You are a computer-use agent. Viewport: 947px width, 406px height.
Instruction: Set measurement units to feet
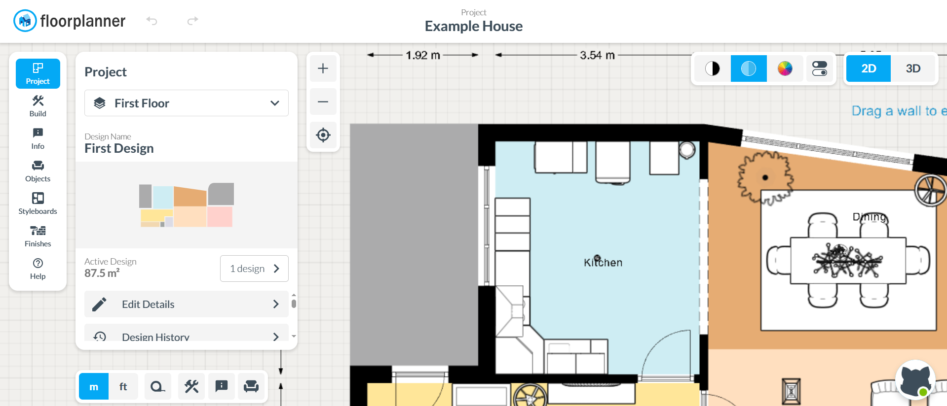tap(123, 387)
